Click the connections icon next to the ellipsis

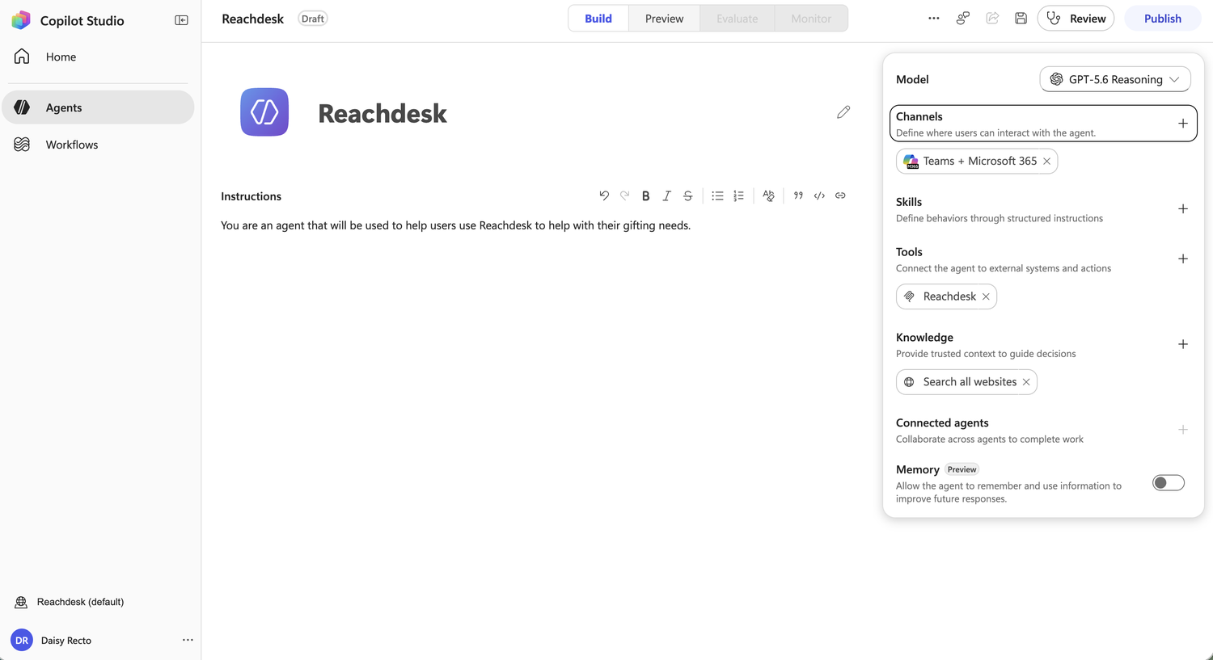point(963,19)
